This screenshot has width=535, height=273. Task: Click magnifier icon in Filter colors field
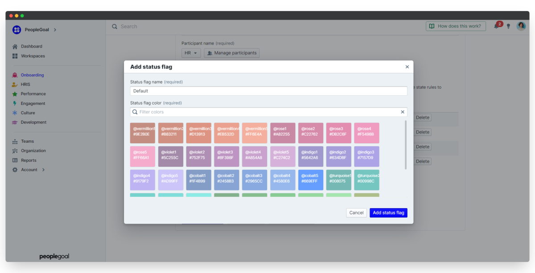point(135,112)
